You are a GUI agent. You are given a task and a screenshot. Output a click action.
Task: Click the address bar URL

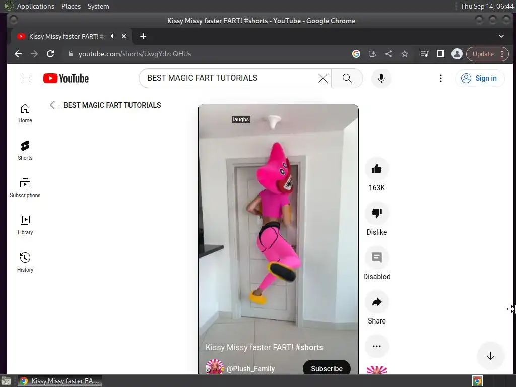click(x=135, y=54)
